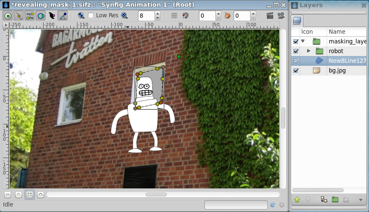Select the robot layer name

(x=336, y=51)
